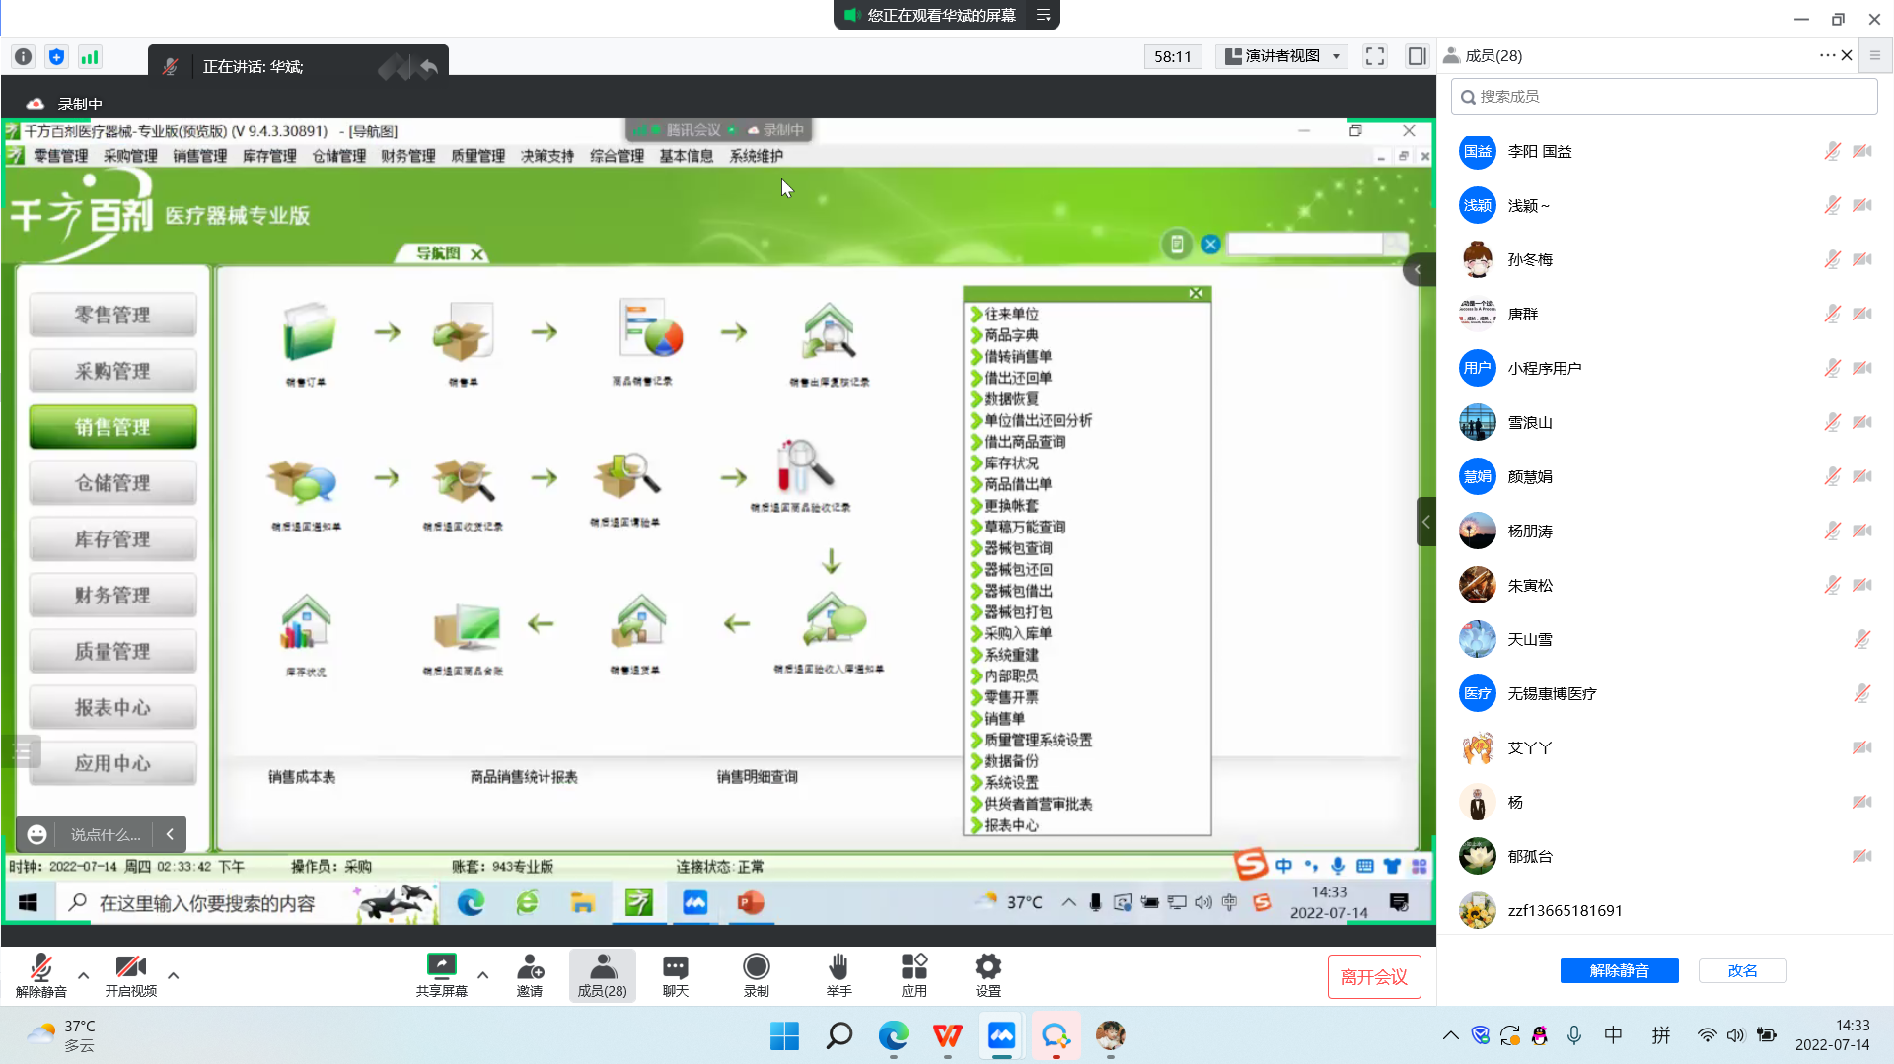The height and width of the screenshot is (1064, 1894).
Task: Open the 采购管理 menu
Action: pos(130,156)
